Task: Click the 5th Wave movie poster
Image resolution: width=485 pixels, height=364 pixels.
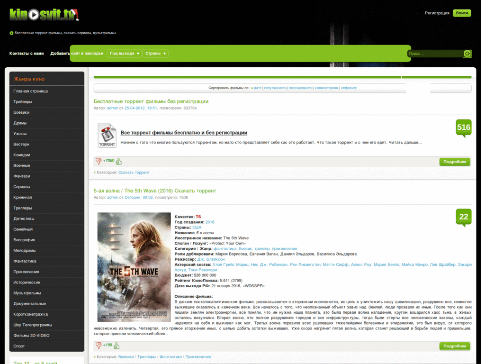Action: pyautogui.click(x=134, y=267)
